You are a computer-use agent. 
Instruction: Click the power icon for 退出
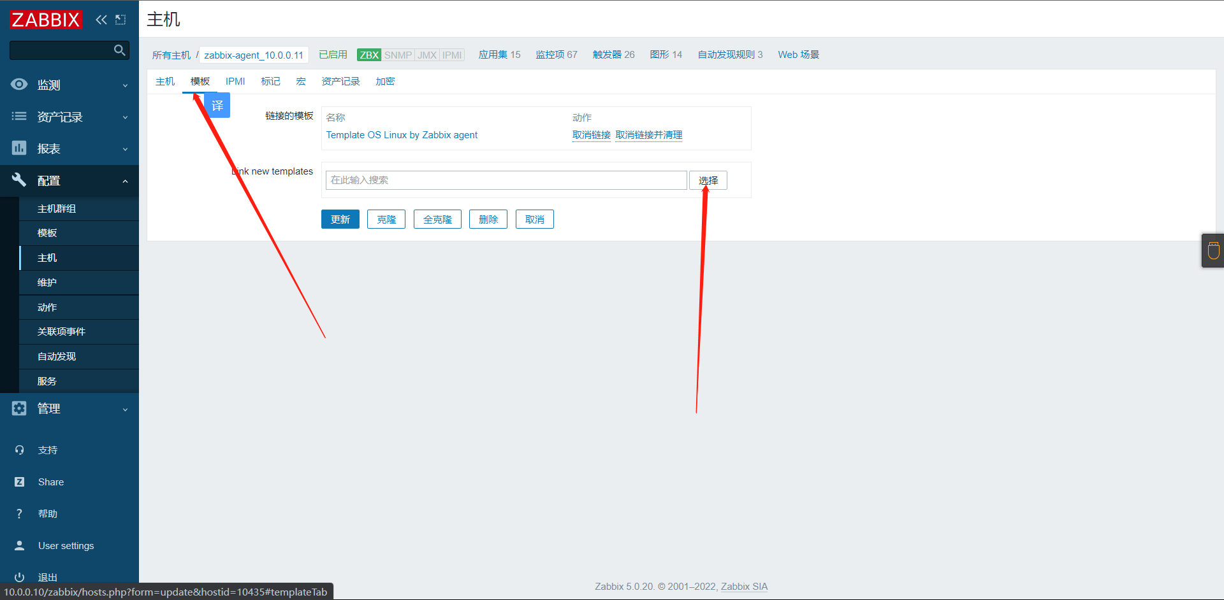(x=19, y=577)
